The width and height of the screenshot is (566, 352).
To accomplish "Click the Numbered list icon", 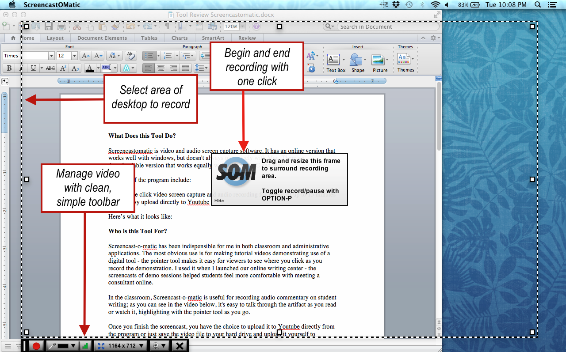I will tap(168, 56).
